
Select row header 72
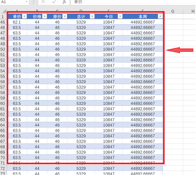click(x=3, y=169)
